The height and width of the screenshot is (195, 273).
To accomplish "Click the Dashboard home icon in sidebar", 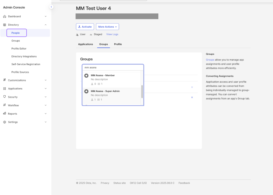I will click(x=5, y=16).
